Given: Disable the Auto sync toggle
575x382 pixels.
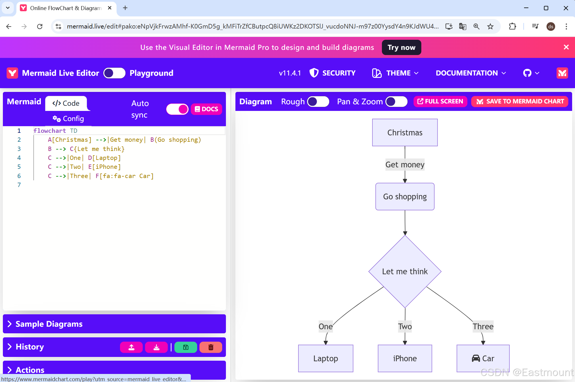Looking at the screenshot, I should click(177, 109).
